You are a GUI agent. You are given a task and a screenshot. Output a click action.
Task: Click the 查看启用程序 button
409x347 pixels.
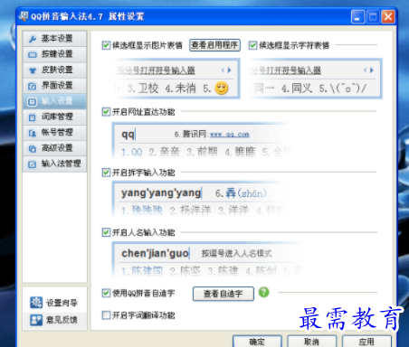(214, 45)
